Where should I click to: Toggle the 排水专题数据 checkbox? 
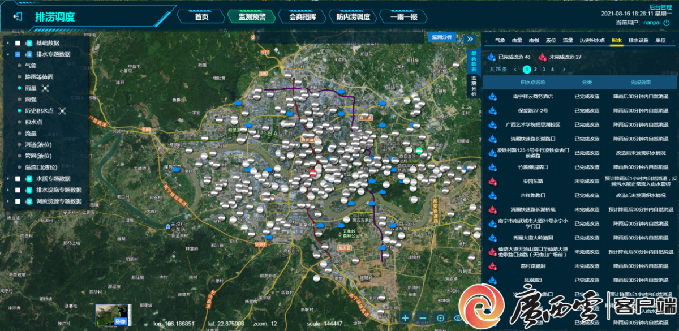pos(18,54)
